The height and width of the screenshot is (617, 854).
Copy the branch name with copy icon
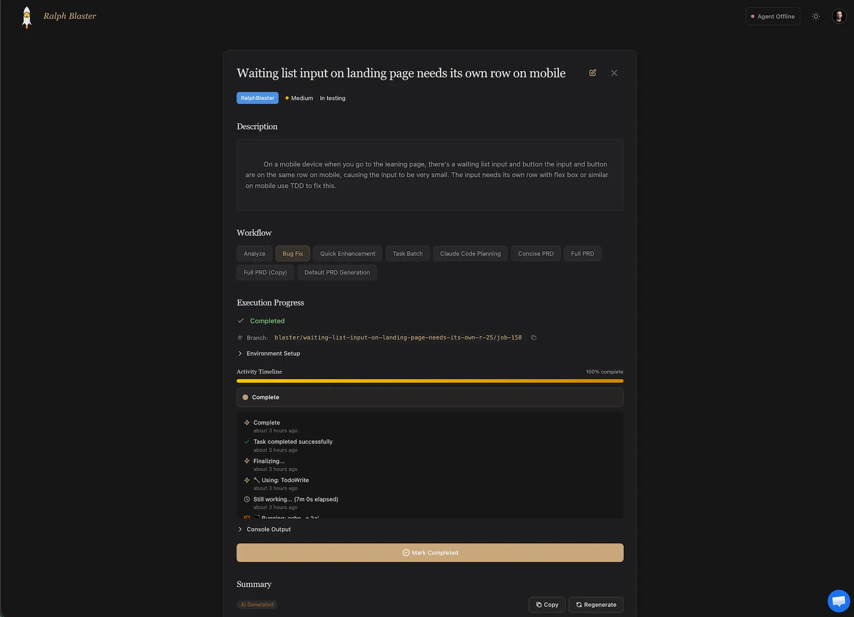(534, 338)
